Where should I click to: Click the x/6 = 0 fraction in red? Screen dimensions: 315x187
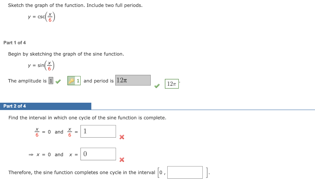(x=37, y=132)
